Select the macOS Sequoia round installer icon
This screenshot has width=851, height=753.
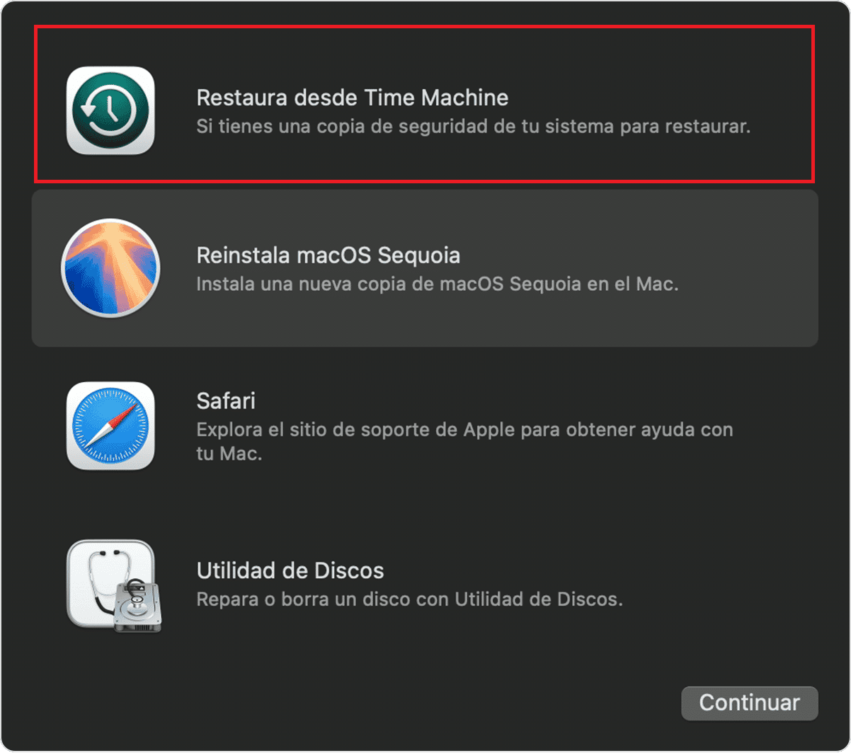(x=110, y=268)
